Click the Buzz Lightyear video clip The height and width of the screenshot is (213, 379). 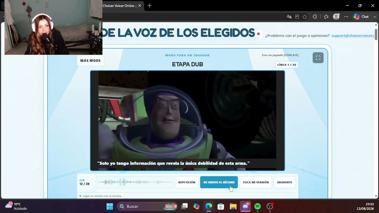(187, 120)
